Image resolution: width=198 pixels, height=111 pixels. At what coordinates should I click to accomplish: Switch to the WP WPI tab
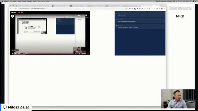coord(42,6)
